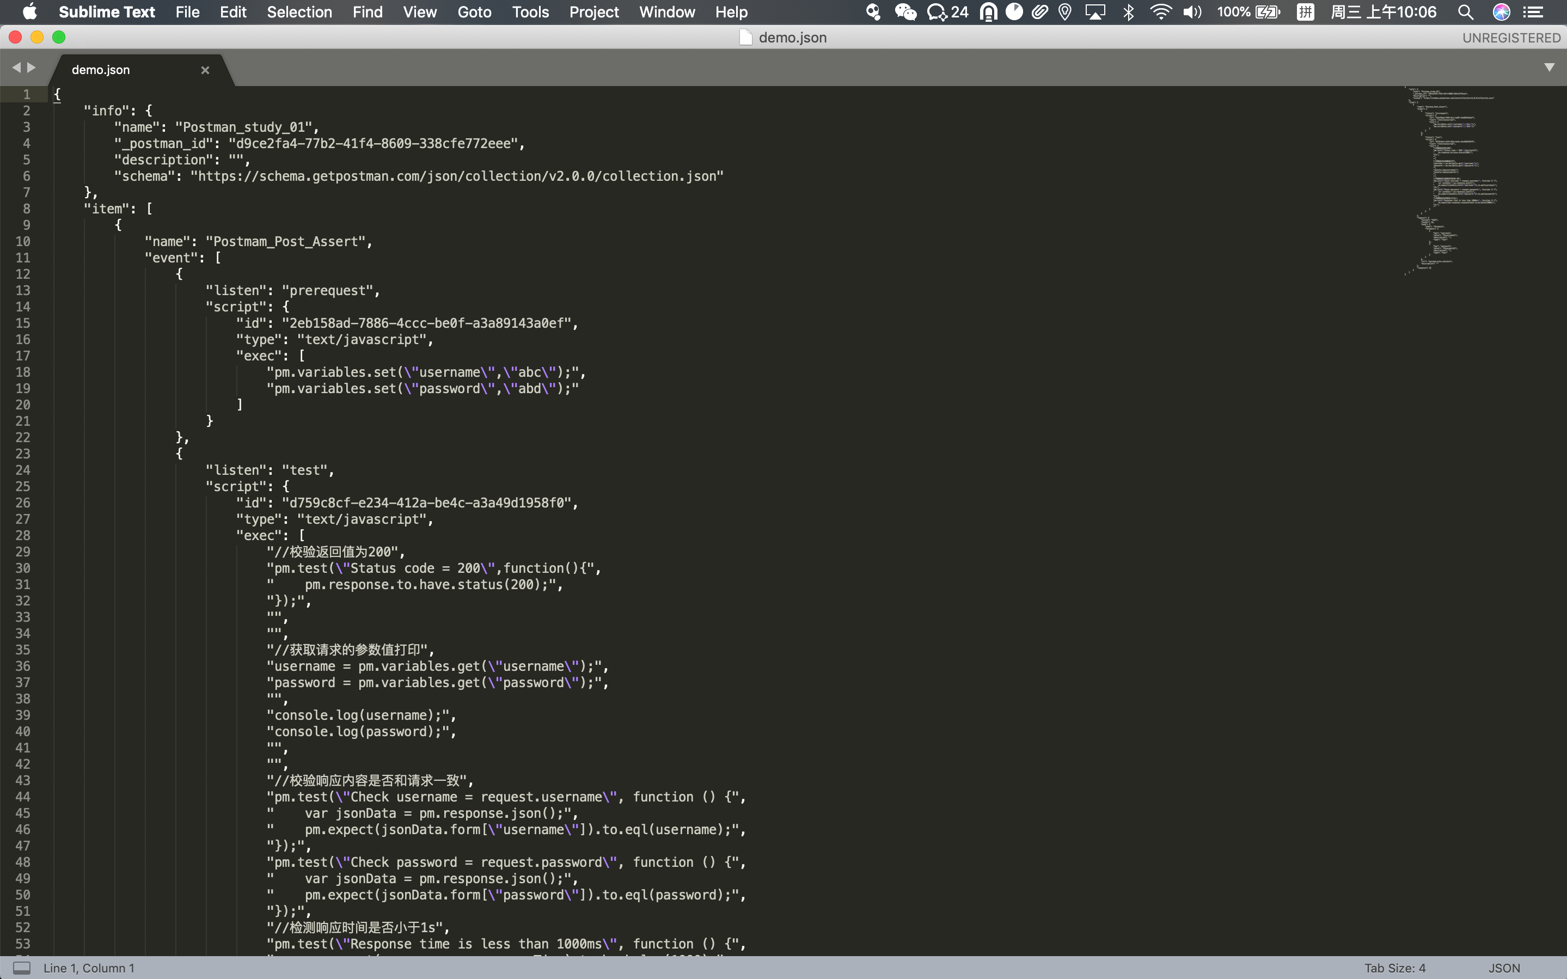Place cursor on "Postman_study_01" name value
1567x979 pixels.
(243, 127)
